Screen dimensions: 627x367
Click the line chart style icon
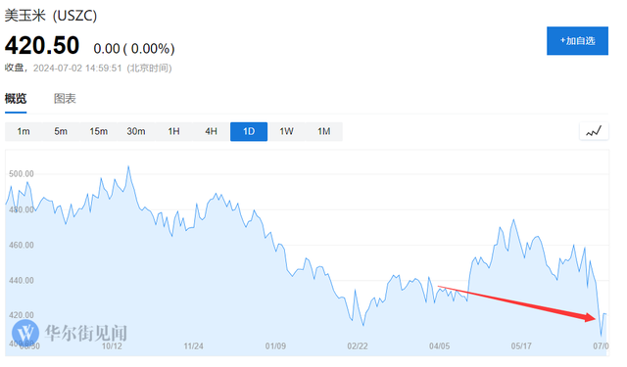(x=594, y=131)
